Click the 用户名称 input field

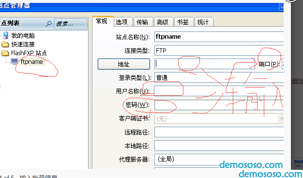pyautogui.click(x=219, y=91)
